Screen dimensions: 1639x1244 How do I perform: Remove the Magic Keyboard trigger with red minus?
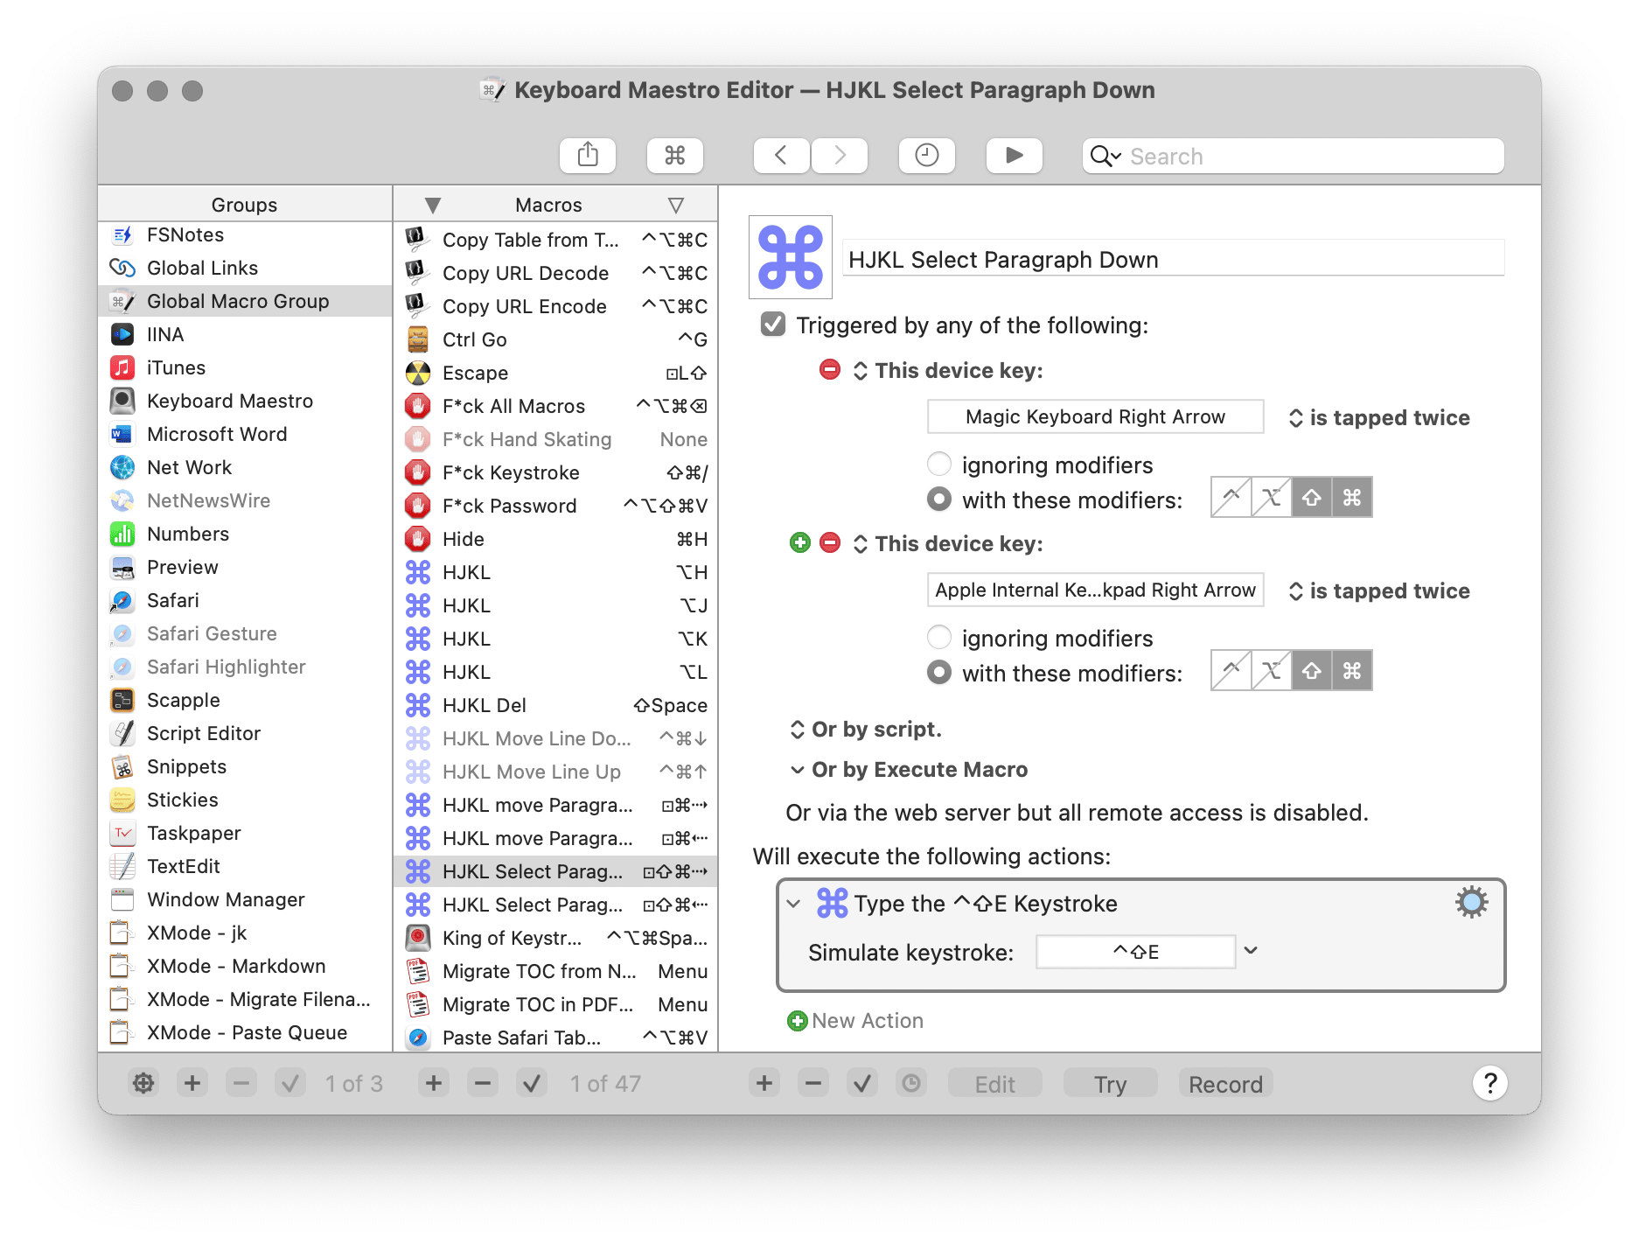point(830,370)
